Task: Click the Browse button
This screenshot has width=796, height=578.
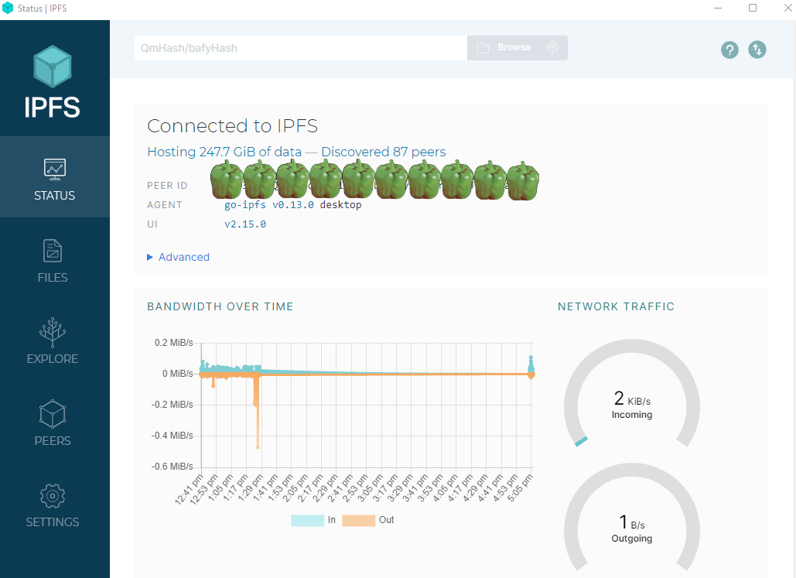Action: coord(518,48)
